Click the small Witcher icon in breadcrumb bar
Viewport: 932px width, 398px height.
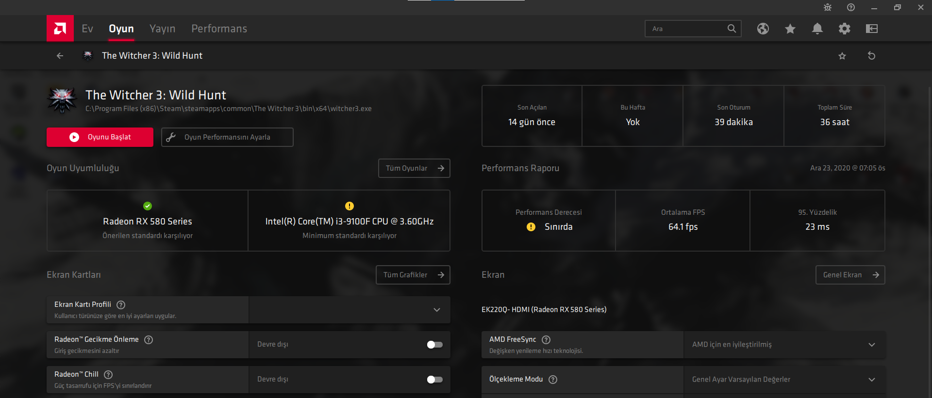coord(88,56)
